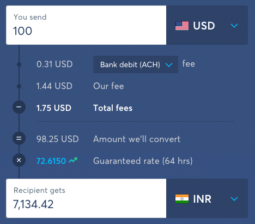Click the timeline dot beside 1.44 USD
Viewport: 255px width, 224px height.
[x=19, y=86]
